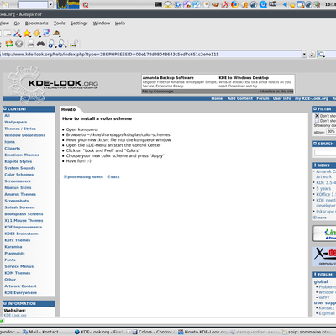336x336 pixels.
Task: Open the Tools menu
Action: pyautogui.click(x=60, y=24)
